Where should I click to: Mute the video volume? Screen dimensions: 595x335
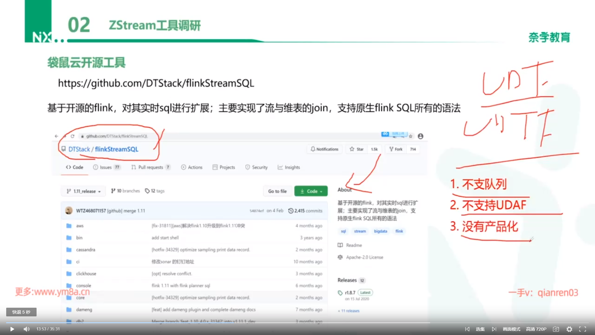coord(27,329)
